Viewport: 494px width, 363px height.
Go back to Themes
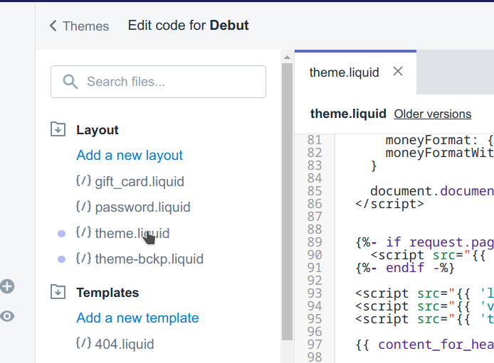pos(79,26)
